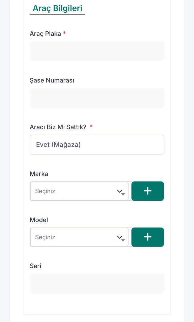This screenshot has height=322, width=194.
Task: Click the chevron arrow in Marka field
Action: pos(120,191)
